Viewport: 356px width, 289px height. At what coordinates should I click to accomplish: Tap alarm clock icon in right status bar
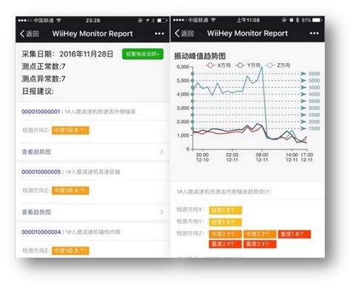pos(291,20)
